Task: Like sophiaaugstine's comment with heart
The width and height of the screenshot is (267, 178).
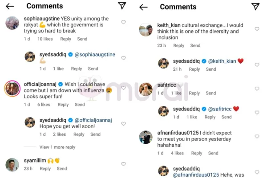Action: (123, 22)
